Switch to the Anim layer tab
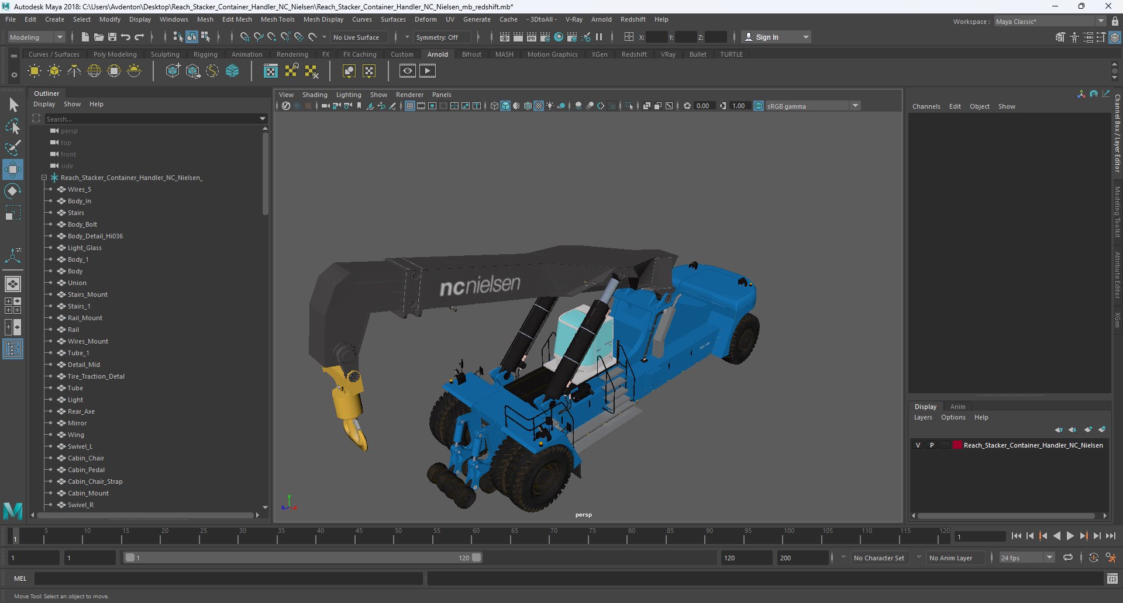This screenshot has height=603, width=1123. pyautogui.click(x=957, y=407)
